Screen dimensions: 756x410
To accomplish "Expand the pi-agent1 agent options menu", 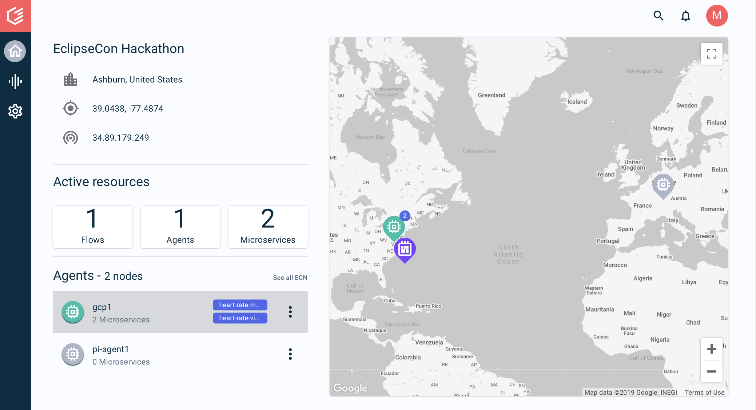I will coord(290,353).
